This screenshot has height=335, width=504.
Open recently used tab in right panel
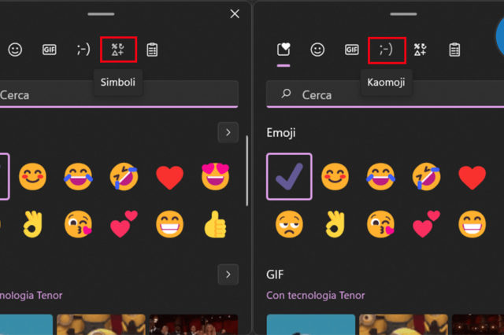click(283, 50)
